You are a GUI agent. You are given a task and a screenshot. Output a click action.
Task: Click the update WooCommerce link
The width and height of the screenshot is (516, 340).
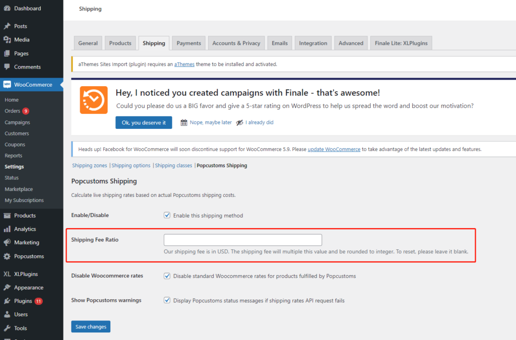click(334, 149)
